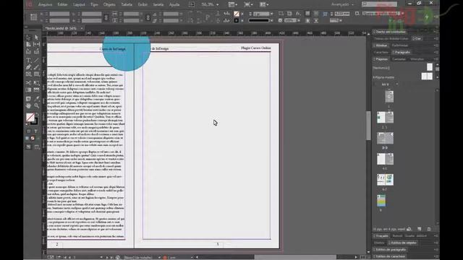Open Adobe Bridge from the application bar
This screenshot has height=260, width=463.
(x=192, y=4)
